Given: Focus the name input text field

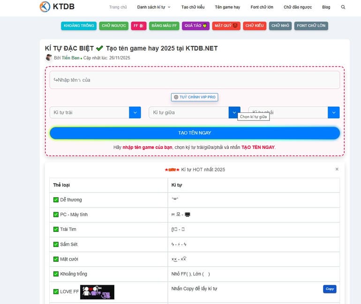Looking at the screenshot, I should [195, 80].
